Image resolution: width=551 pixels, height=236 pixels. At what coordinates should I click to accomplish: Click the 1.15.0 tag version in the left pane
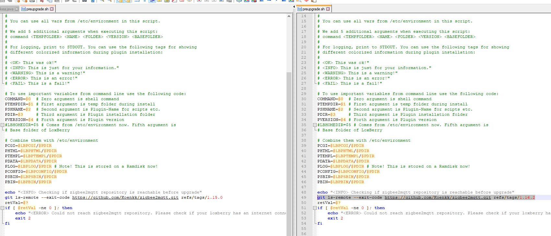tap(215, 197)
